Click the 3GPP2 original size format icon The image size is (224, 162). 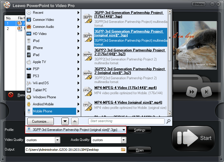click(x=88, y=75)
